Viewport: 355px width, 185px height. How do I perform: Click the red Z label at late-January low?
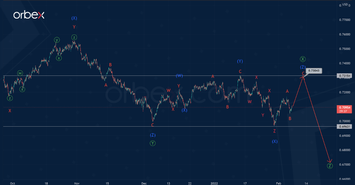(x=275, y=131)
